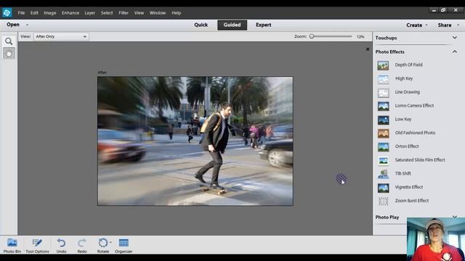
Task: Select the Hand tool icon
Action: click(x=9, y=54)
